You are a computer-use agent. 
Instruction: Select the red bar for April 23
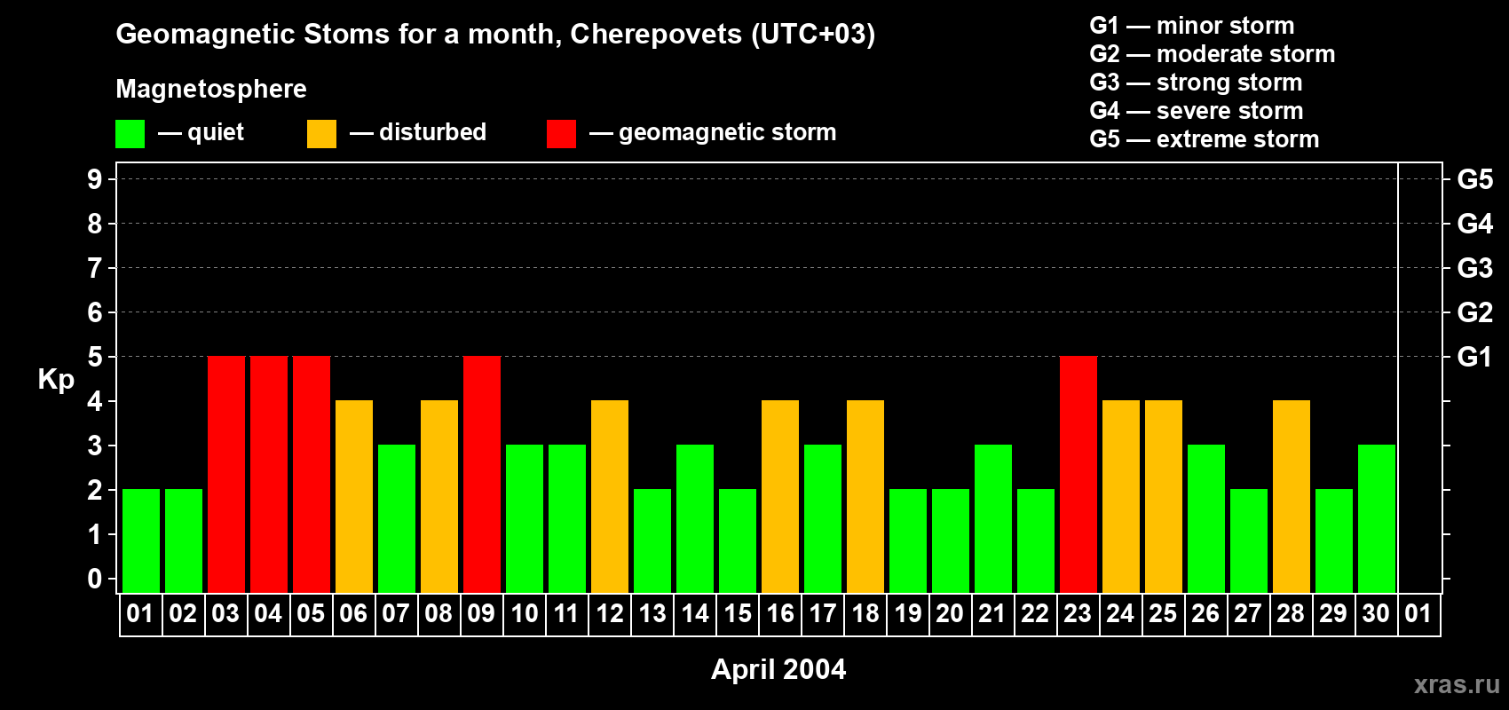[x=1078, y=474]
